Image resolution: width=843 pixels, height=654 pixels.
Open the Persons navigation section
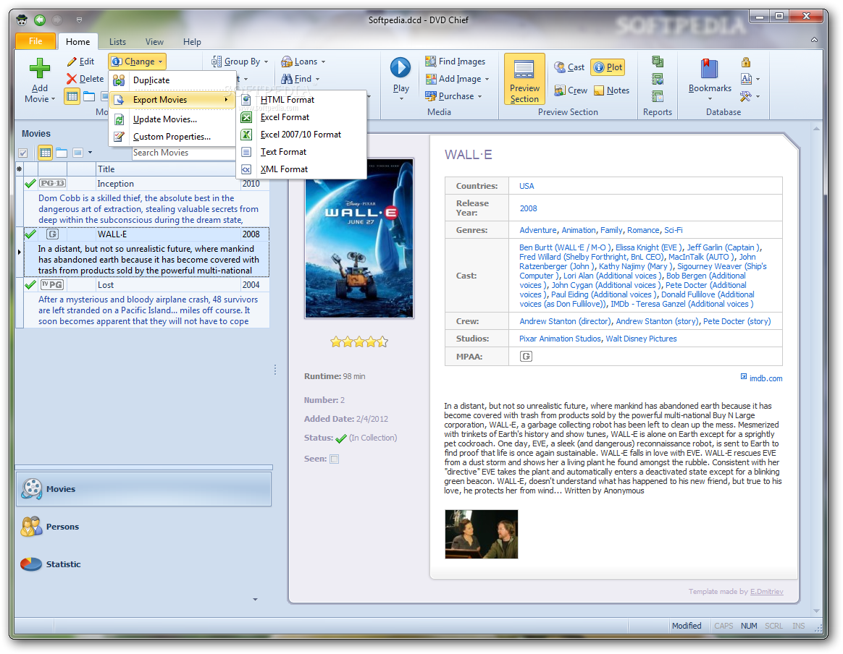point(143,527)
